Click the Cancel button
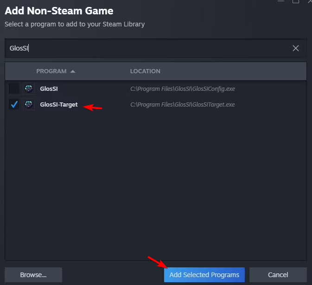The width and height of the screenshot is (312, 285). click(278, 275)
